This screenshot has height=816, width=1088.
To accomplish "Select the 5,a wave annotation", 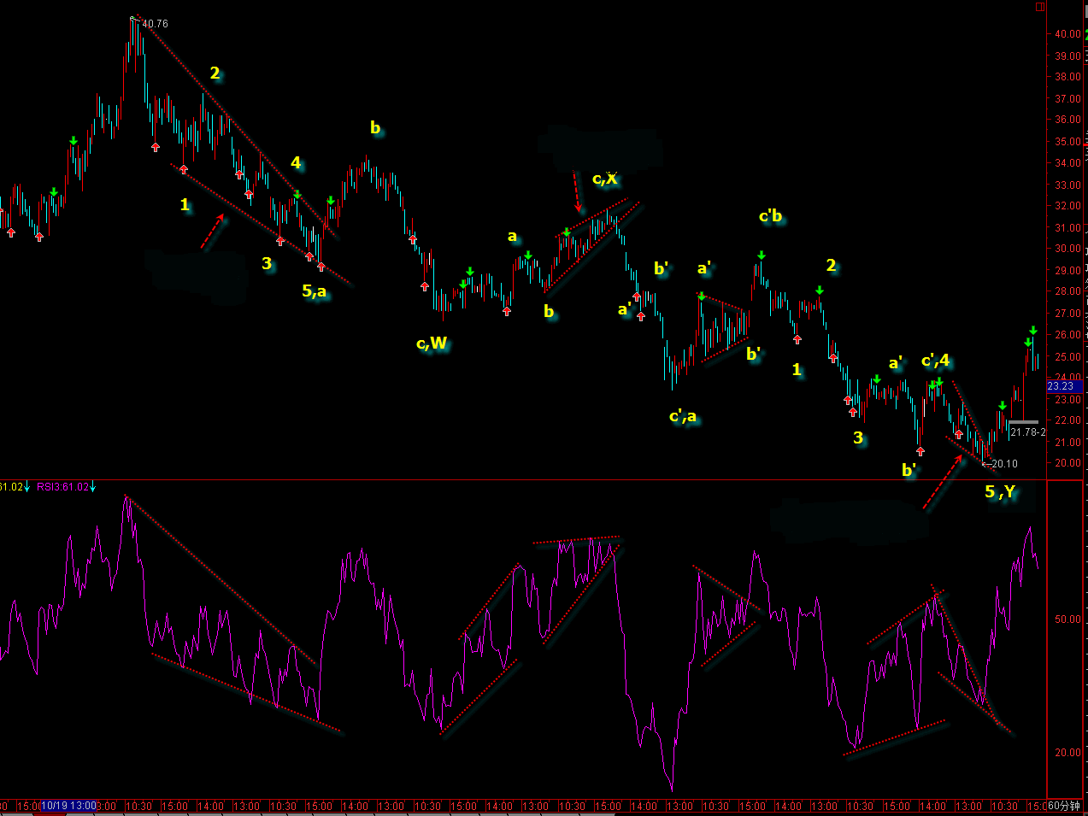I will (315, 291).
